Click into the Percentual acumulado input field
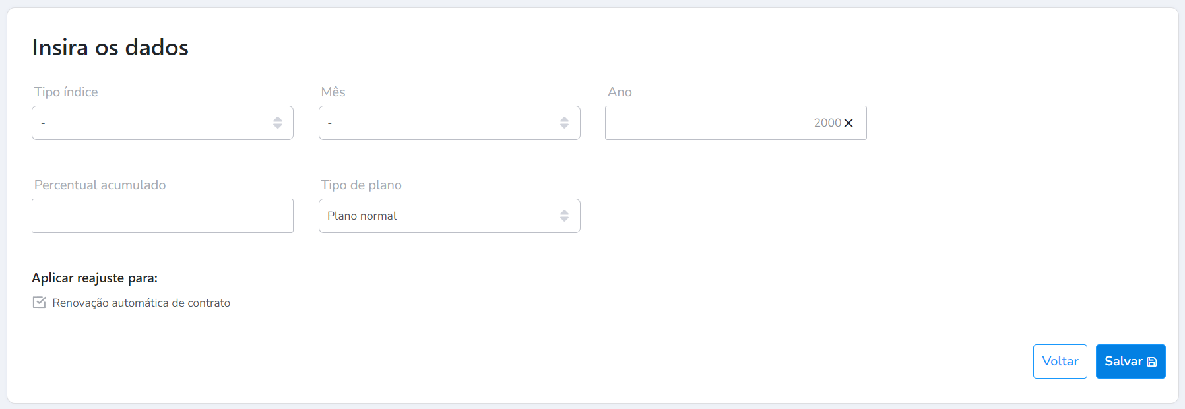Image resolution: width=1185 pixels, height=409 pixels. coord(162,216)
